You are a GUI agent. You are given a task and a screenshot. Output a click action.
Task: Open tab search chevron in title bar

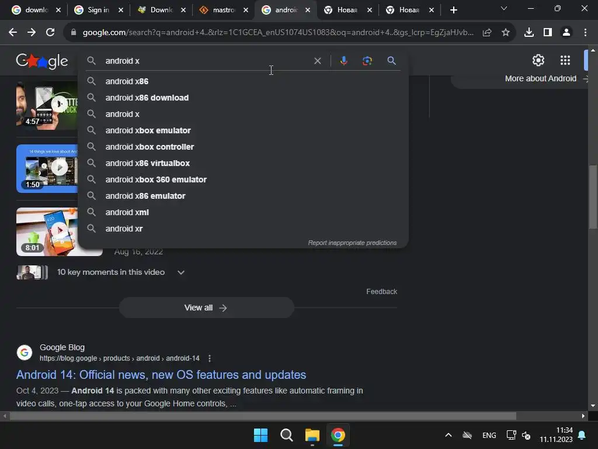point(504,8)
